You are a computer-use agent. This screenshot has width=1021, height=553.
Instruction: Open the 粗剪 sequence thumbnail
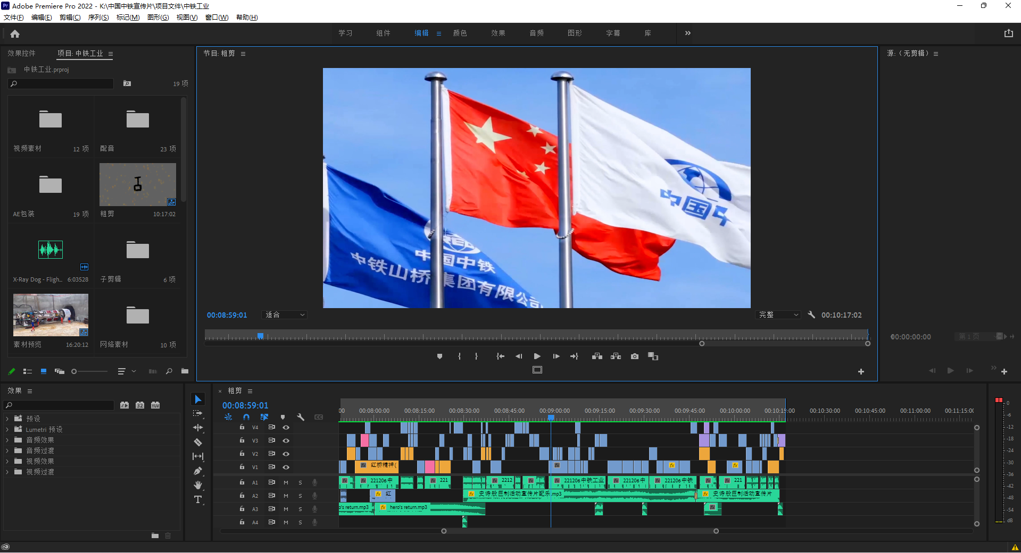pos(138,184)
